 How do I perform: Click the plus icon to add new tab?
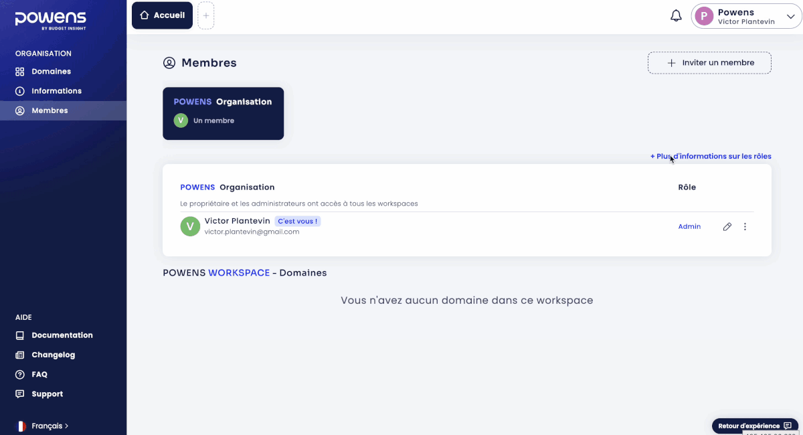click(206, 15)
